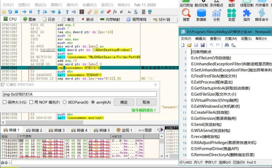Screen dimensions: 272x168
Task: Open the 调试(D) menu in x64dbg
Action: click(x=40, y=5)
